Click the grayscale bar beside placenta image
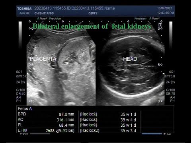Viewport: 191px width, 143px height. [x=20, y=35]
